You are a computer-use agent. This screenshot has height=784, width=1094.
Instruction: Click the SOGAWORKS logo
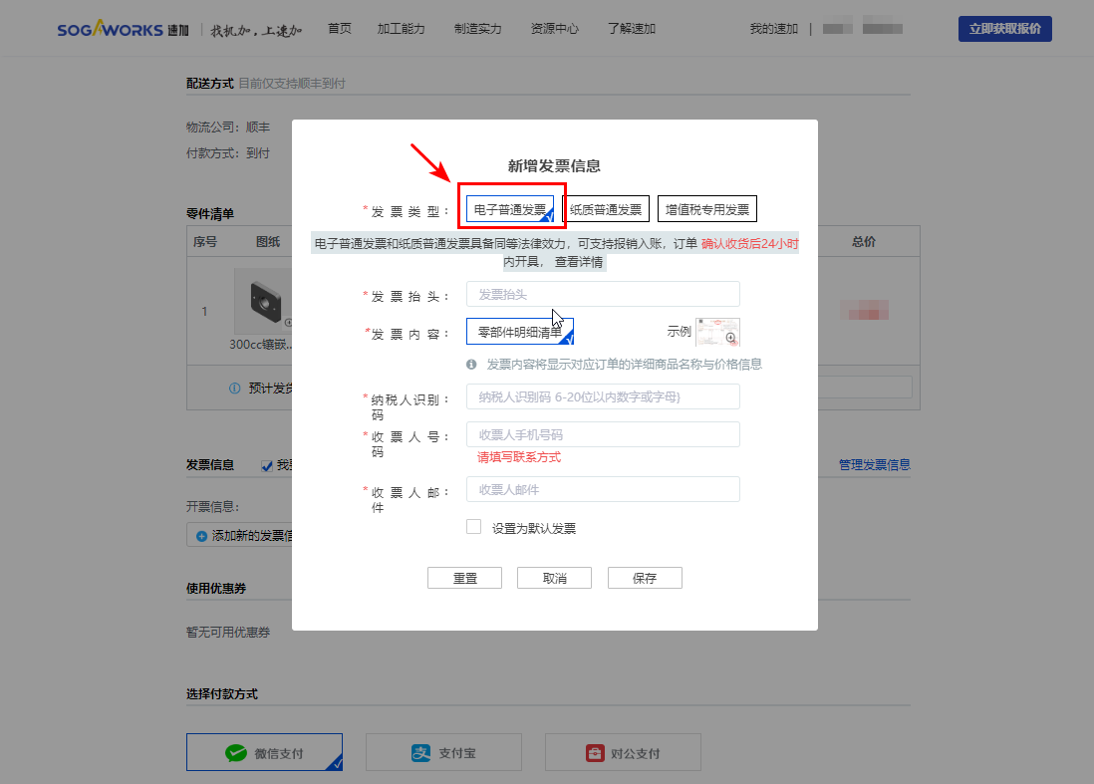(110, 29)
